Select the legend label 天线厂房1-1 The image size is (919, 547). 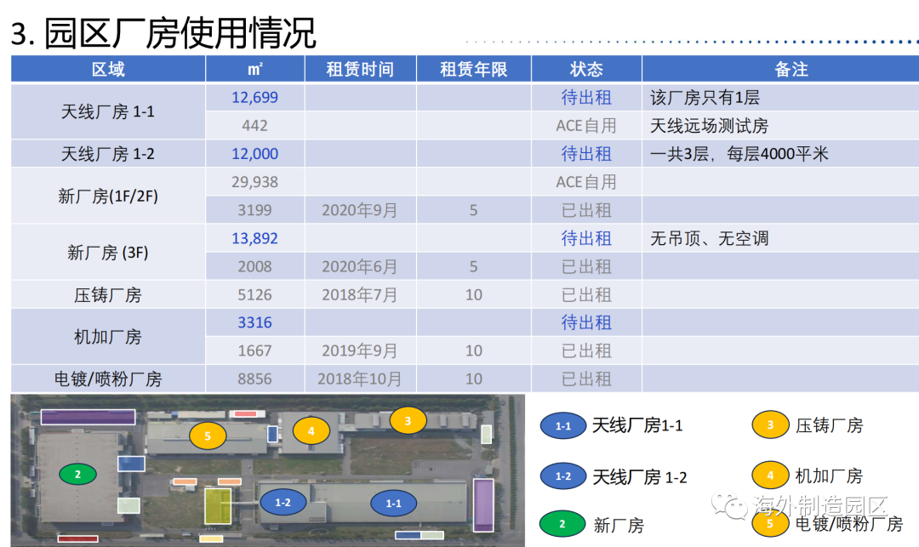[x=637, y=425]
